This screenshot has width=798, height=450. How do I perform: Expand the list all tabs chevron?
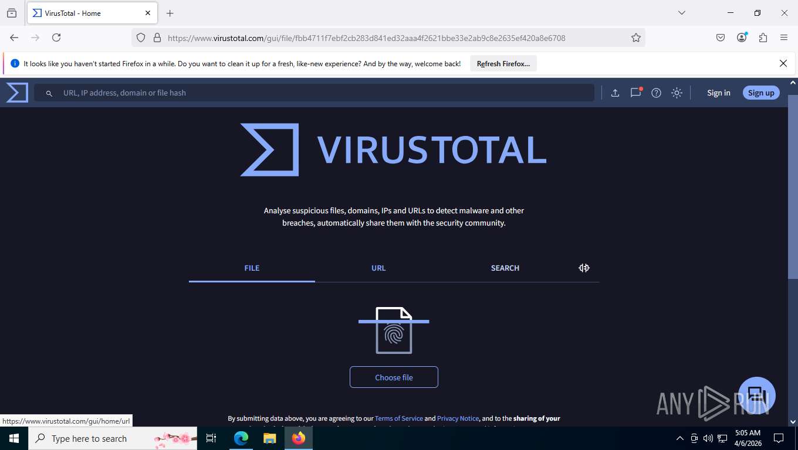(x=682, y=13)
